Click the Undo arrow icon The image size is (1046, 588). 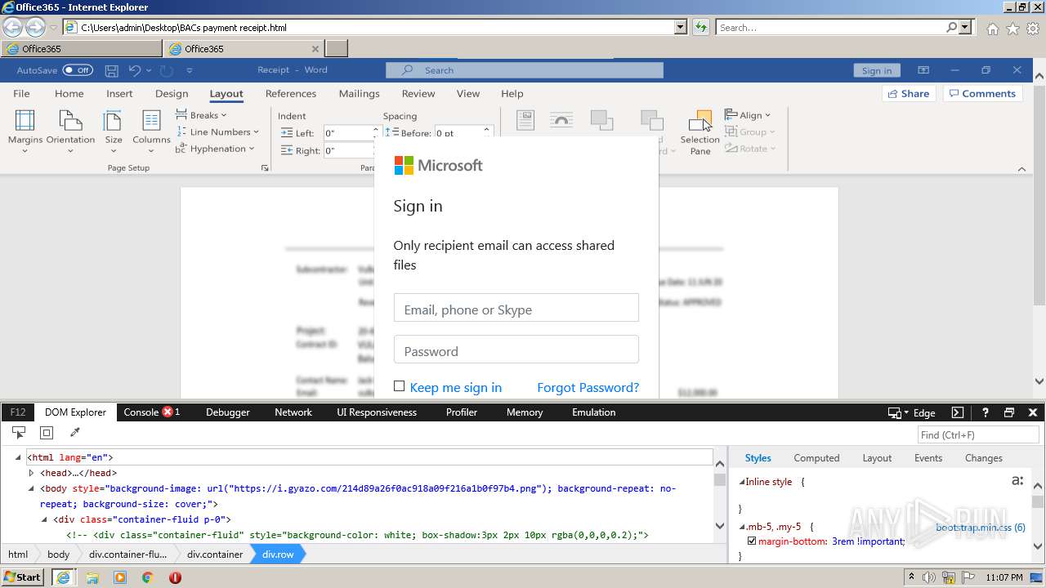[x=135, y=70]
